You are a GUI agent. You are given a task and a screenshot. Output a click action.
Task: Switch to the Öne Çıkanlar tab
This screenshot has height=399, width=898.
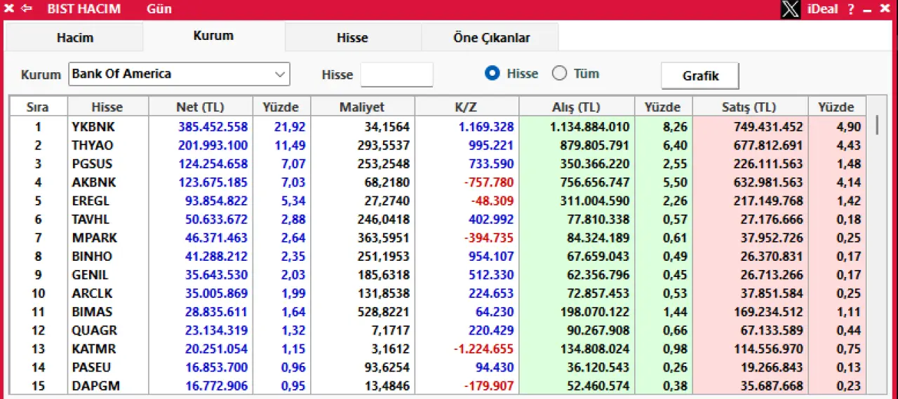[491, 38]
